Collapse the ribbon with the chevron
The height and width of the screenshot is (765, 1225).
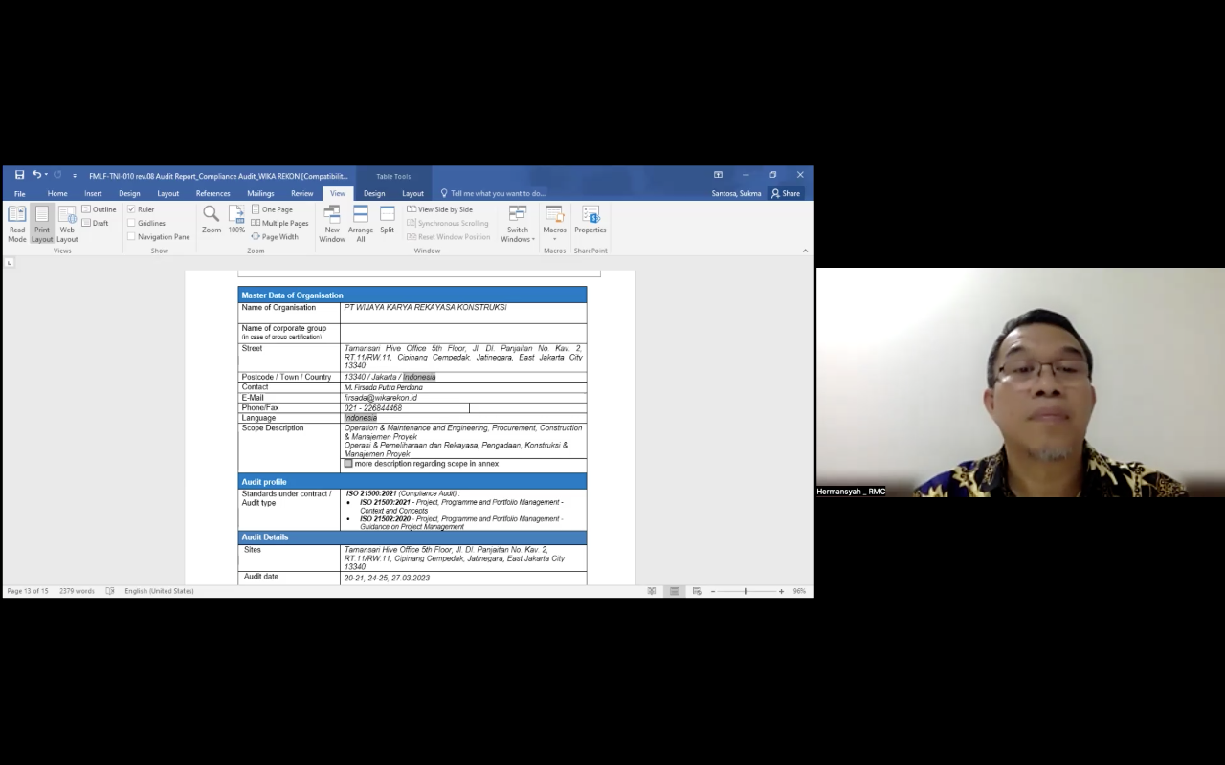[805, 251]
